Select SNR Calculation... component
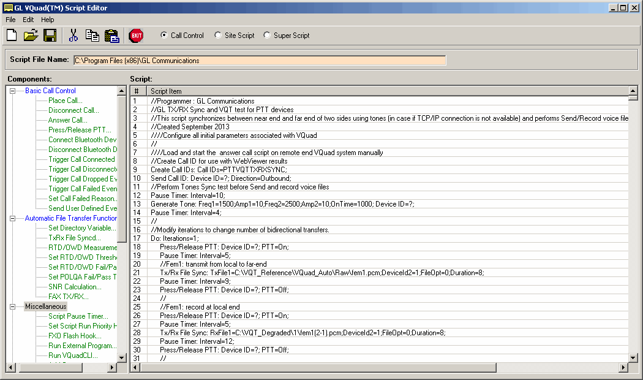This screenshot has height=380, width=643. [x=75, y=287]
